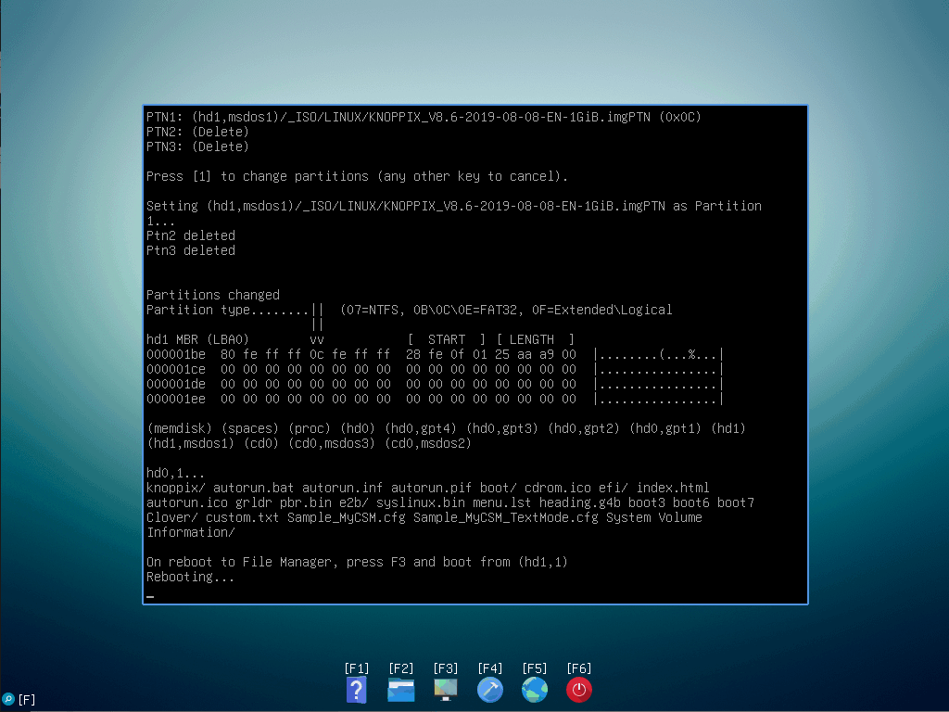This screenshot has width=949, height=712.
Task: Click the '(cd0,msdos2)' device entry
Action: pyautogui.click(x=428, y=443)
